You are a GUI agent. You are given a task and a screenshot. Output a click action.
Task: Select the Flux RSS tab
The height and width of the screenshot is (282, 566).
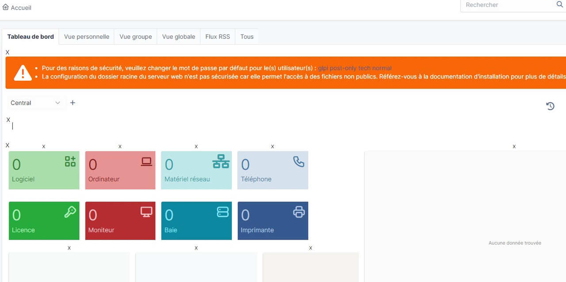coord(218,37)
